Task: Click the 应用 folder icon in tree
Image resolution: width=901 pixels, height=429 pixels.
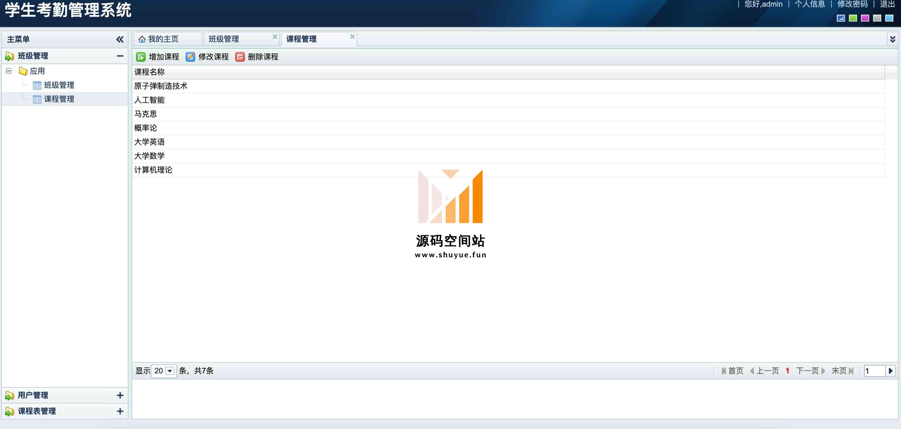Action: click(23, 71)
